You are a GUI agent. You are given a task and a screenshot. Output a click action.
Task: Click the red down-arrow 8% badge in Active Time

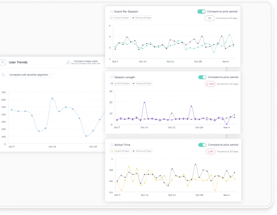pyautogui.click(x=210, y=151)
